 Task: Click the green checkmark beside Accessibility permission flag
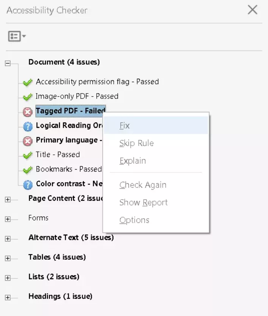coord(28,82)
